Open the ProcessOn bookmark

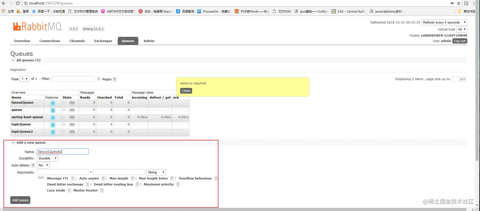pos(214,11)
